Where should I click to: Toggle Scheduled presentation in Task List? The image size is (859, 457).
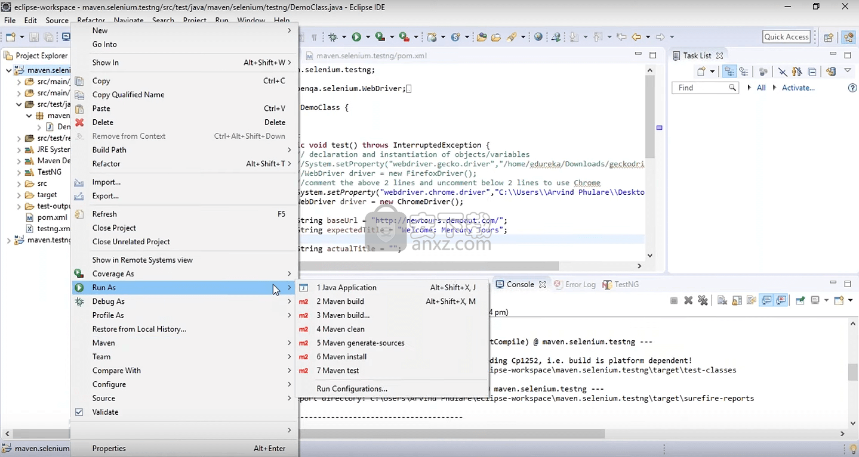tap(744, 71)
